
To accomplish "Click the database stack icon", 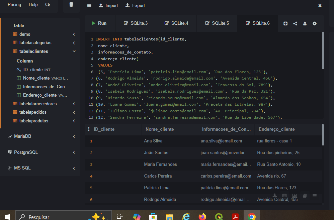I will (x=71, y=5).
